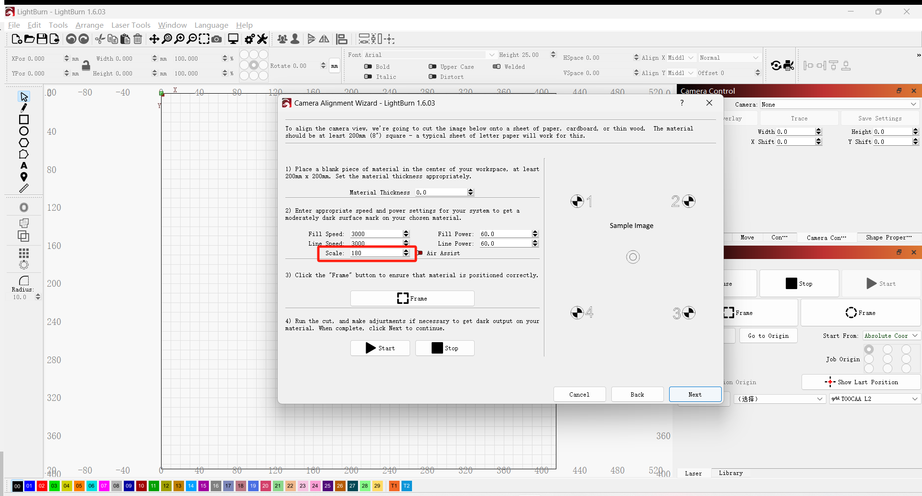Delete selection with the trash icon
922x496 pixels.
coord(138,39)
